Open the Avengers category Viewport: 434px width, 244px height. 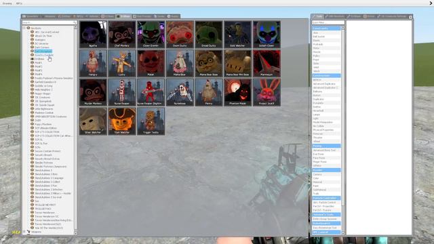pyautogui.click(x=40, y=40)
